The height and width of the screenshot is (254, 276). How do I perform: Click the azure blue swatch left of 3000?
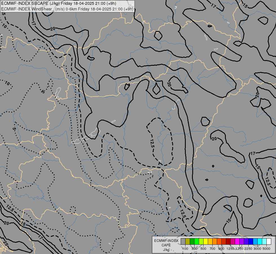(x=255, y=241)
